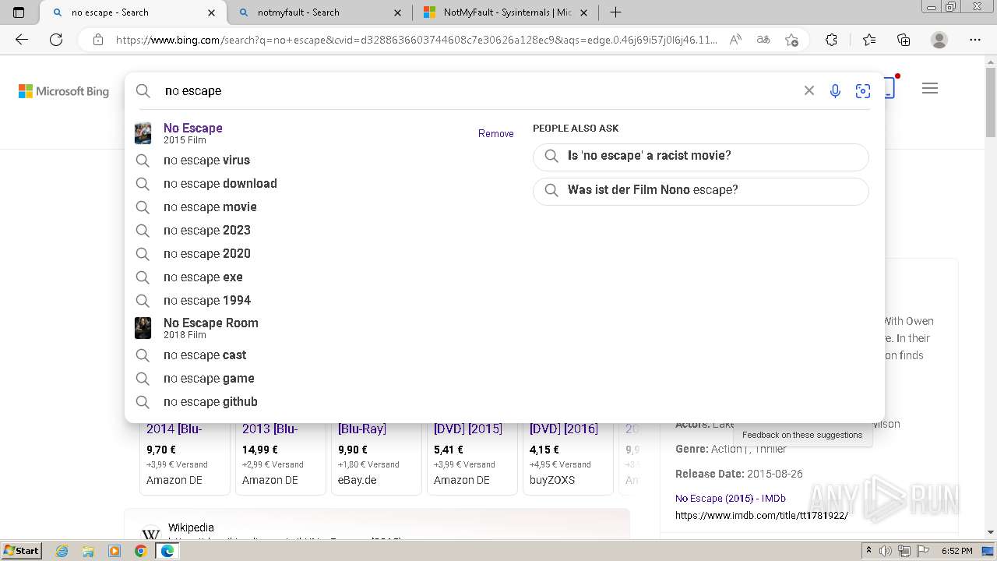Add this page to favorites star
The image size is (997, 561).
(x=791, y=40)
